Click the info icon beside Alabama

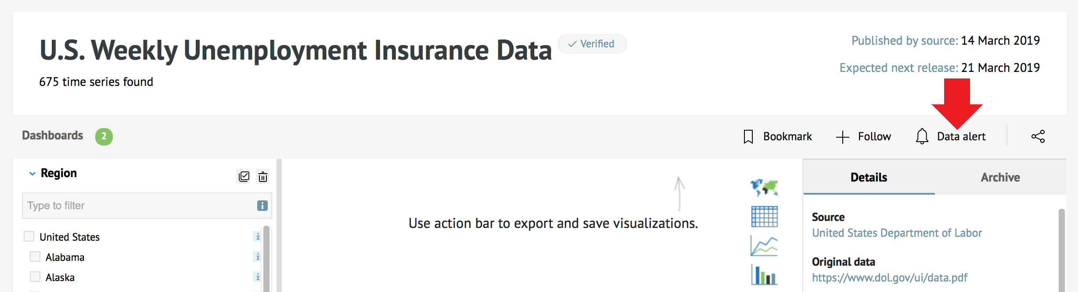(258, 256)
